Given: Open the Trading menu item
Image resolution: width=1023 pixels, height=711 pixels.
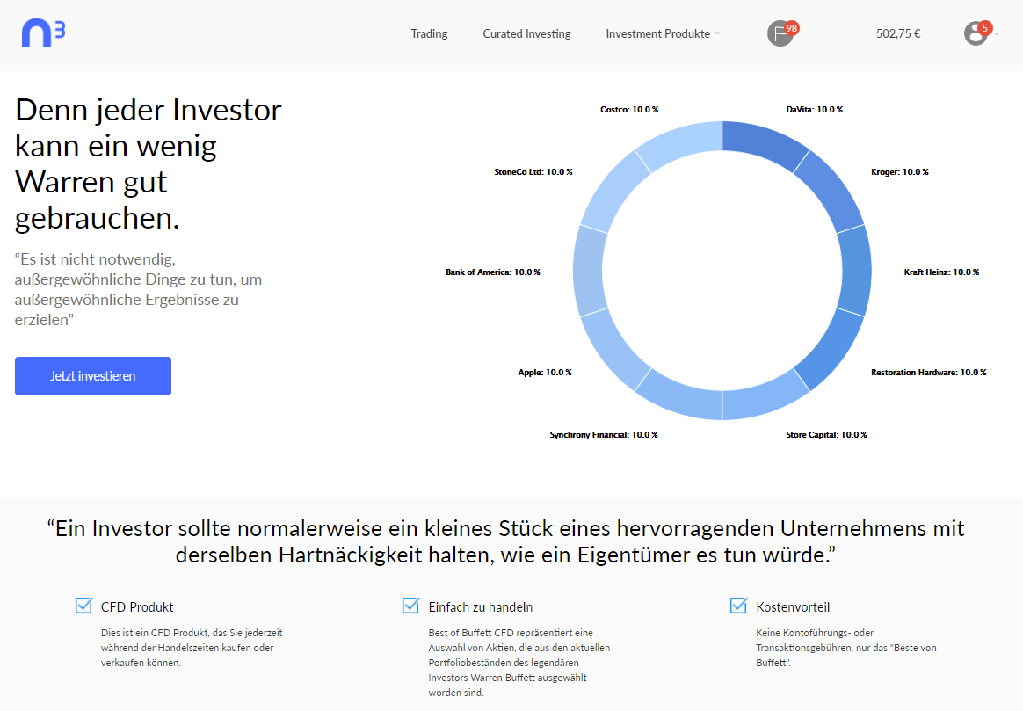Looking at the screenshot, I should coord(429,34).
